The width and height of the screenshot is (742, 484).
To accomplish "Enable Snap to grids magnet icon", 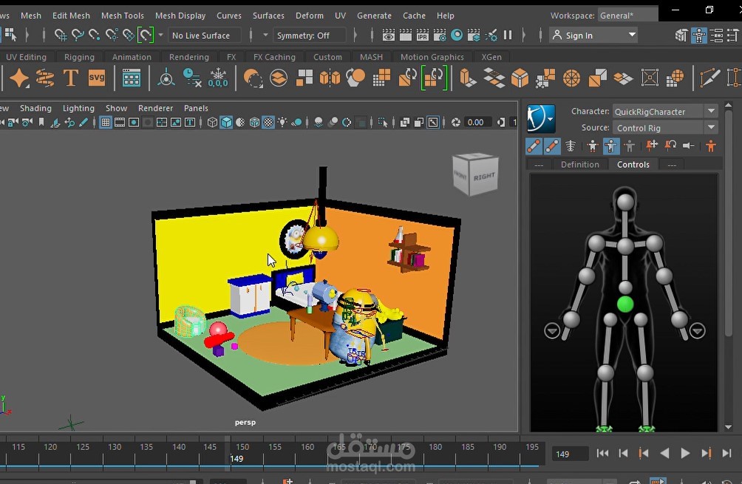I will point(61,35).
